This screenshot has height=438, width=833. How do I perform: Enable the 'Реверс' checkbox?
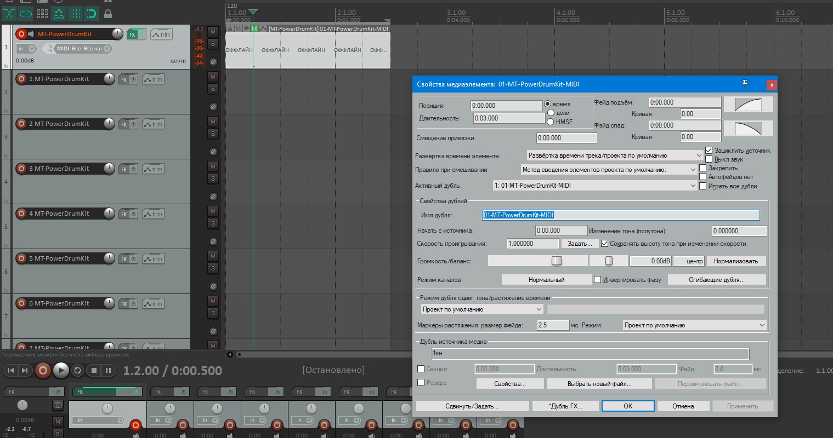421,383
